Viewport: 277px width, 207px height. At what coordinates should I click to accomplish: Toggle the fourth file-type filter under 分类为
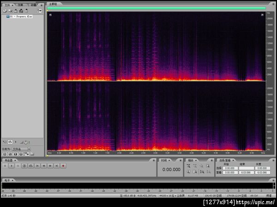coord(21,154)
